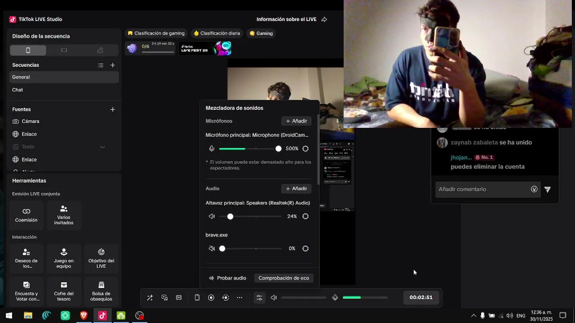Open settings icon beside 24% speaker volume
575x323 pixels.
(x=305, y=216)
